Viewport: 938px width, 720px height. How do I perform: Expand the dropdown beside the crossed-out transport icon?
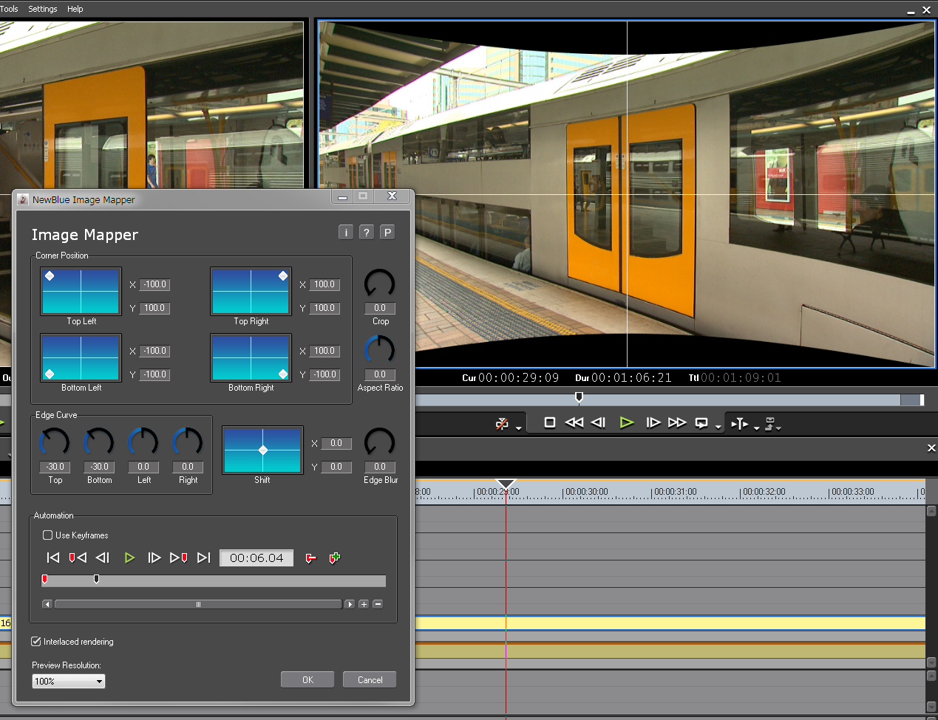(519, 428)
